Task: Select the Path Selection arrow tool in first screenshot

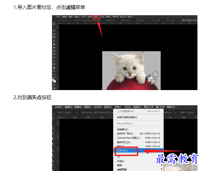Action: tap(54, 61)
